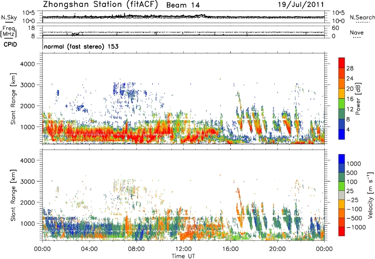Click the '-1000' label on the velocity colorbar
Viewport: 375px width, 259px height.
coord(356,227)
